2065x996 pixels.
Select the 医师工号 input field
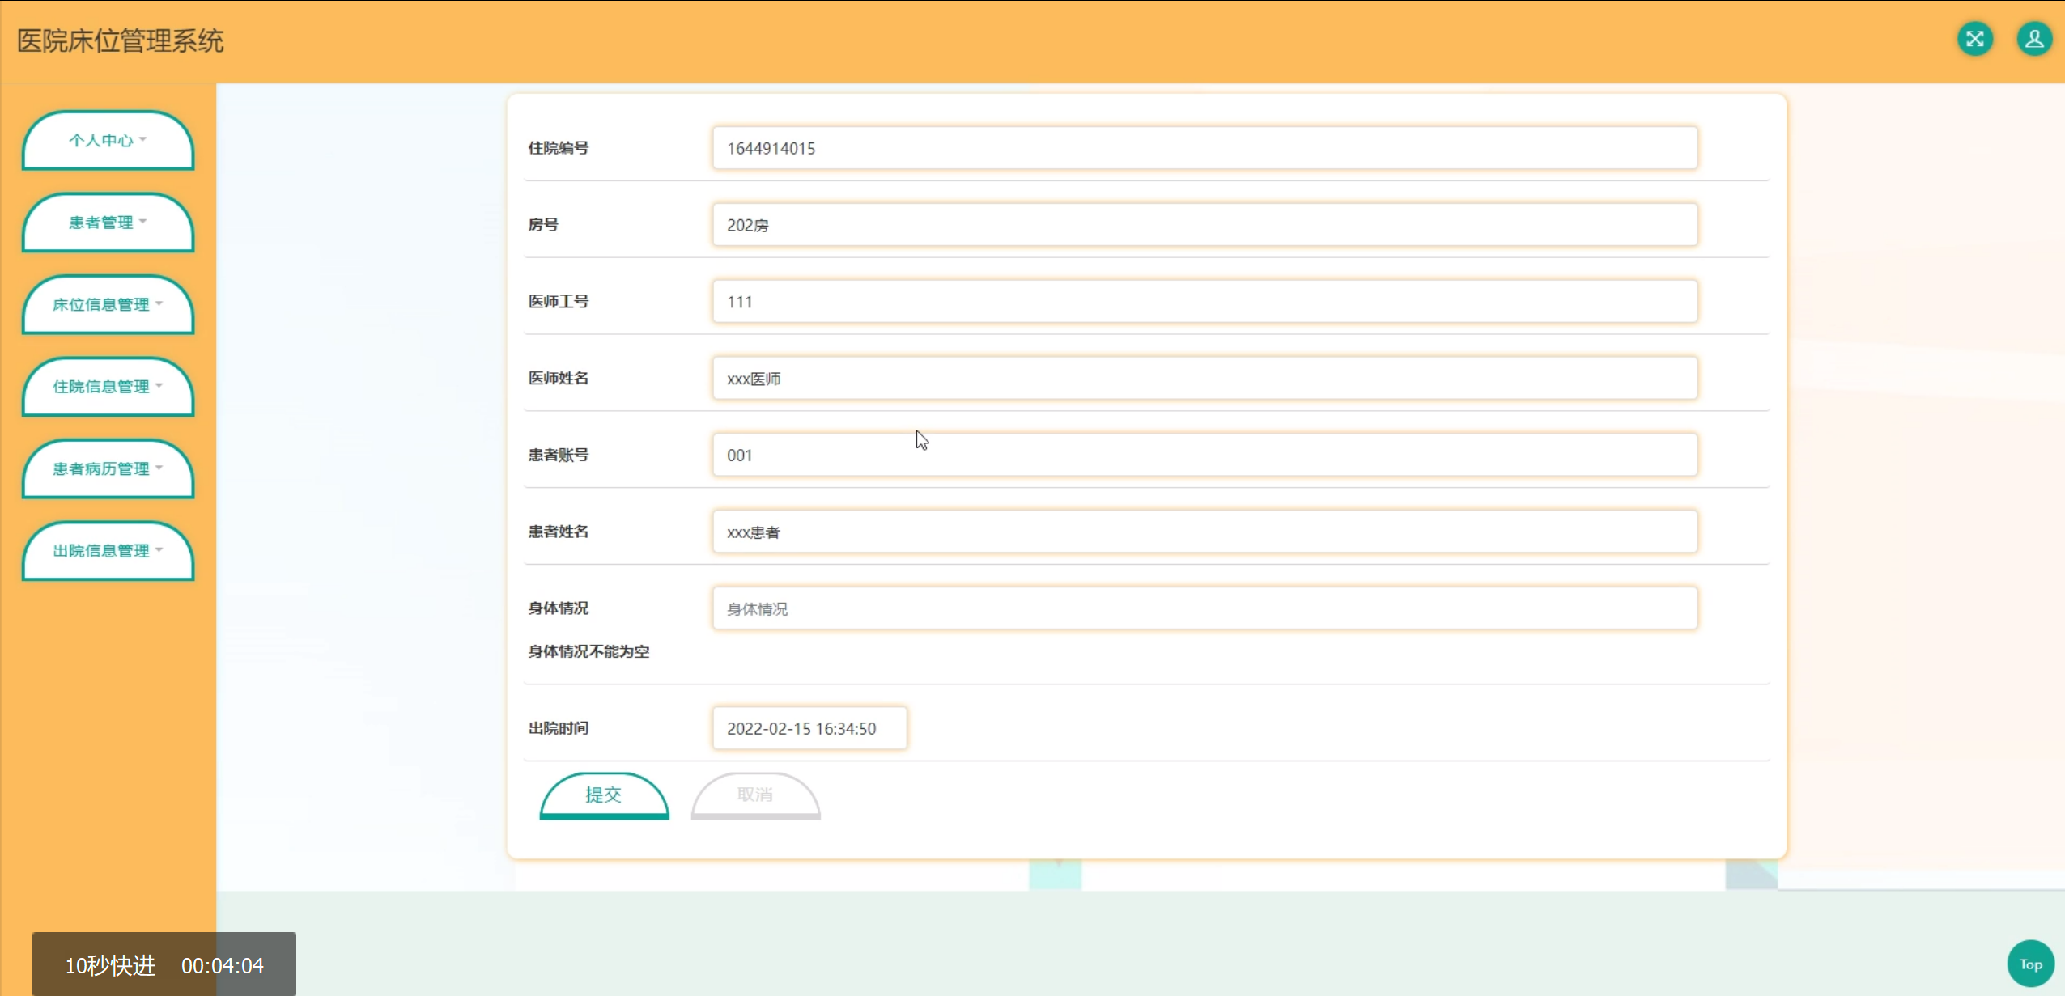coord(1204,302)
